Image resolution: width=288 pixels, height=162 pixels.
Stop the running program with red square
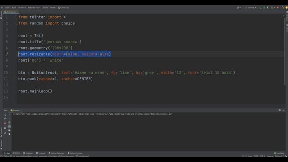(x=5, y=123)
